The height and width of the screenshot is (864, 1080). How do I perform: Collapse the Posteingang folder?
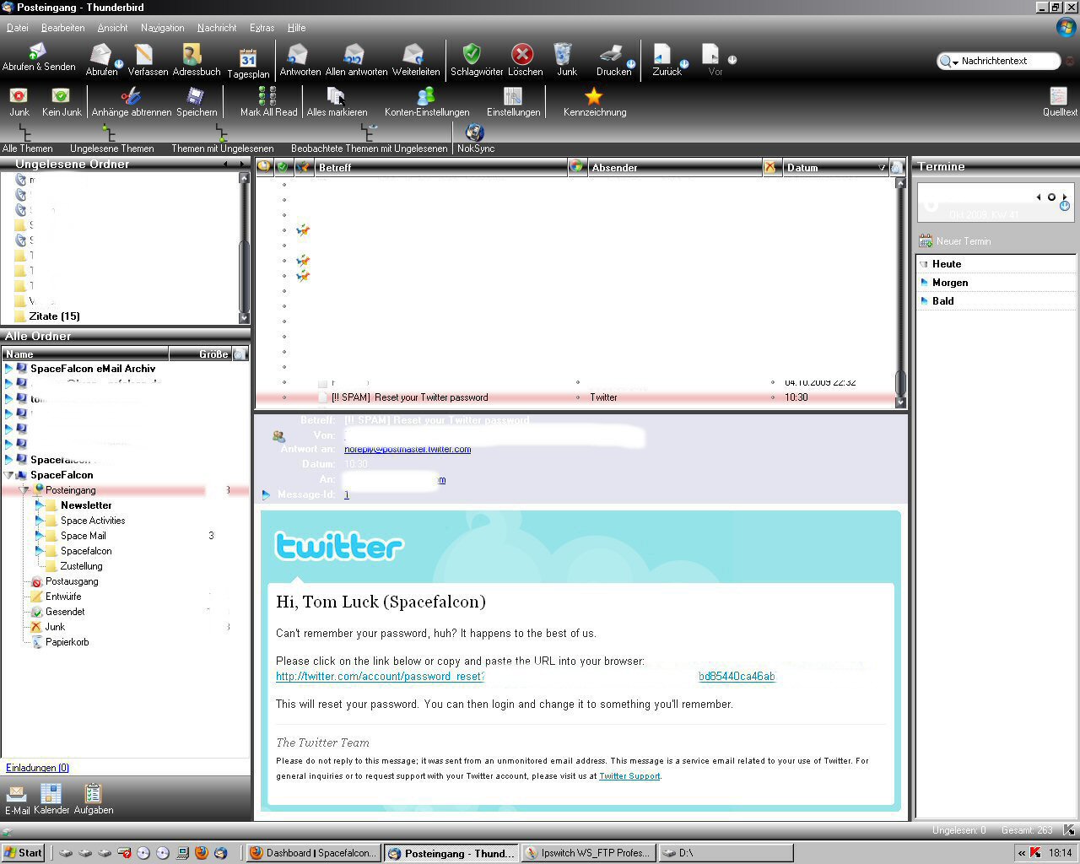24,490
